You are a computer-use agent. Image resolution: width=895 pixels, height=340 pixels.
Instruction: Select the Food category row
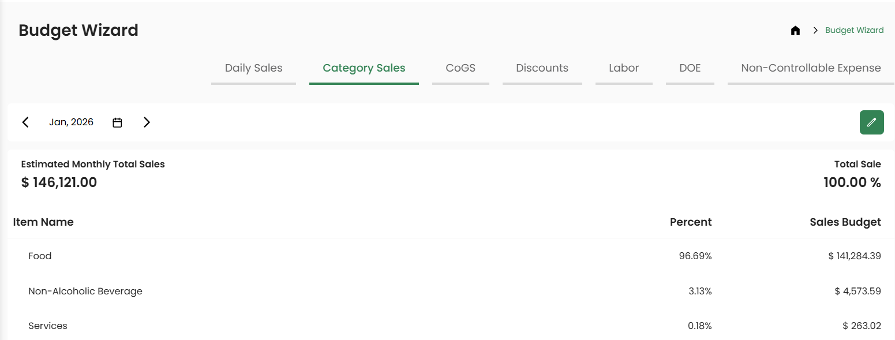coord(40,256)
